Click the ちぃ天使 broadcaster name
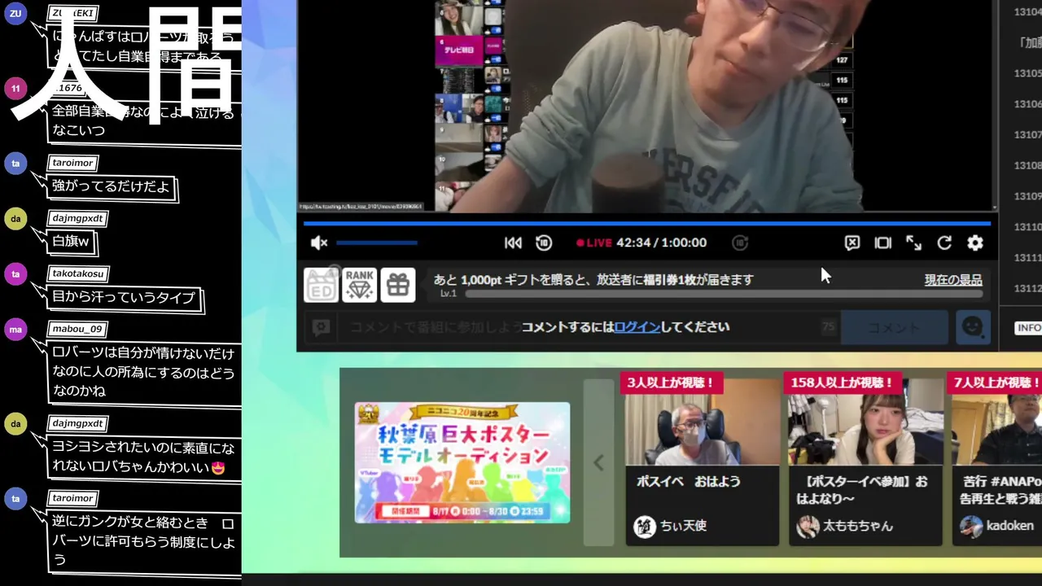Screen dimensions: 1042x586 click(x=683, y=526)
